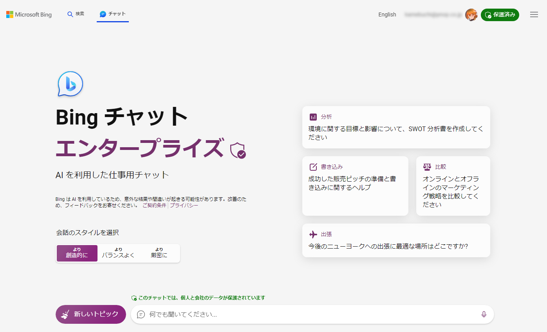Click the balance scale icon on 比較 card
The height and width of the screenshot is (332, 547).
click(427, 167)
